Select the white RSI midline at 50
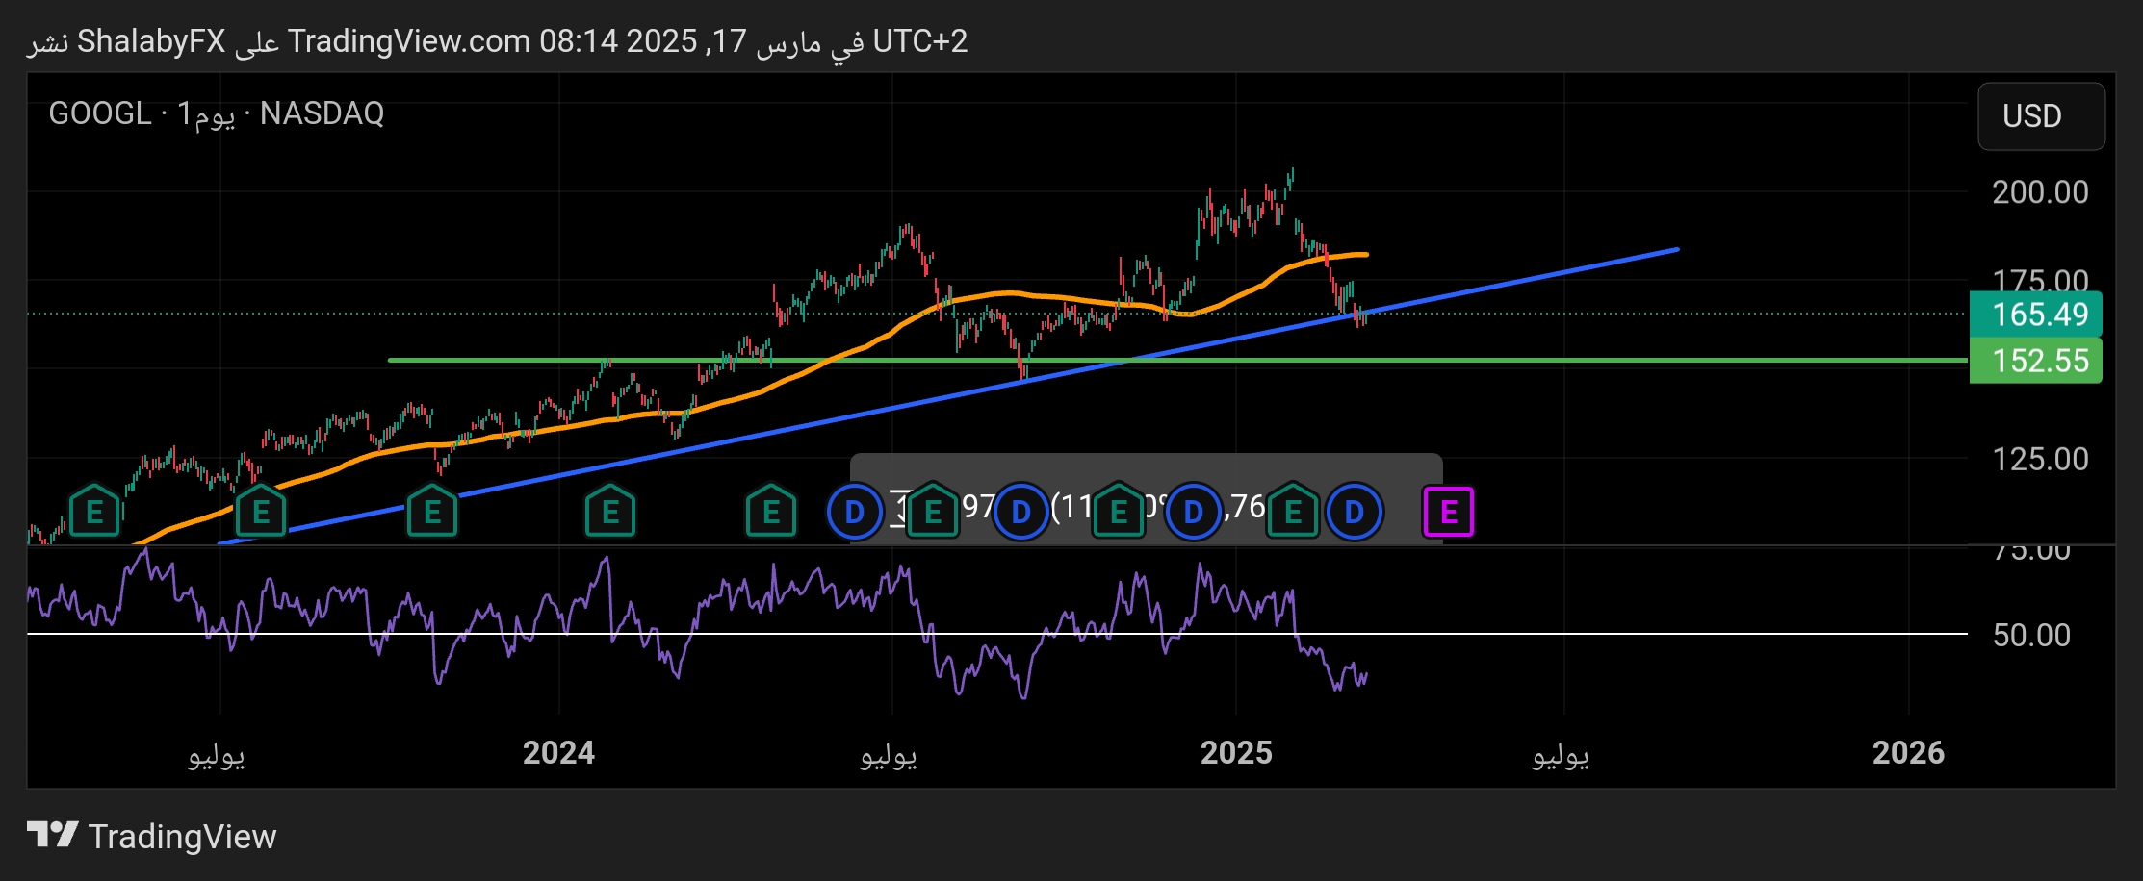The height and width of the screenshot is (881, 2143). tap(996, 634)
